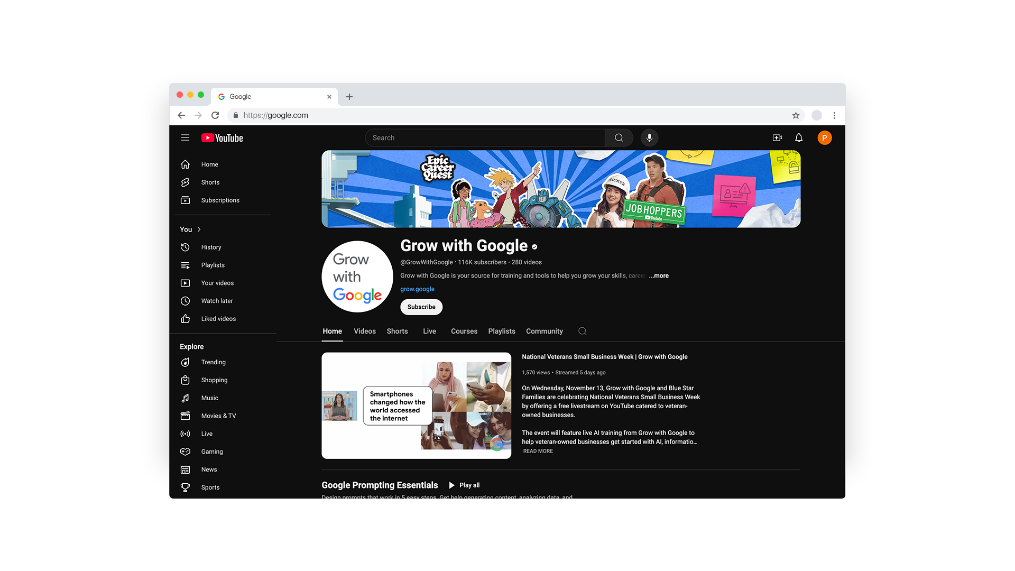The height and width of the screenshot is (571, 1015).
Task: Open the hamburger menu to collapse the sidebar
Action: click(x=185, y=137)
